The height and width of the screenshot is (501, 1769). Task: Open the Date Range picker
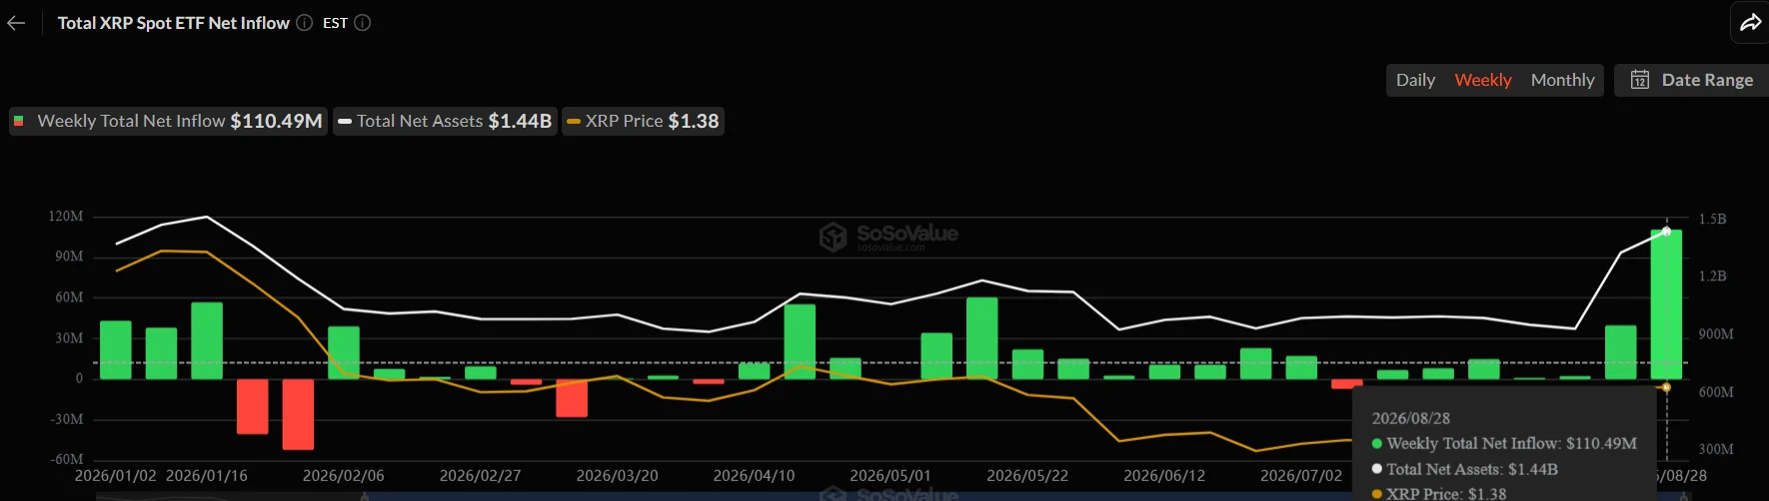(x=1692, y=80)
